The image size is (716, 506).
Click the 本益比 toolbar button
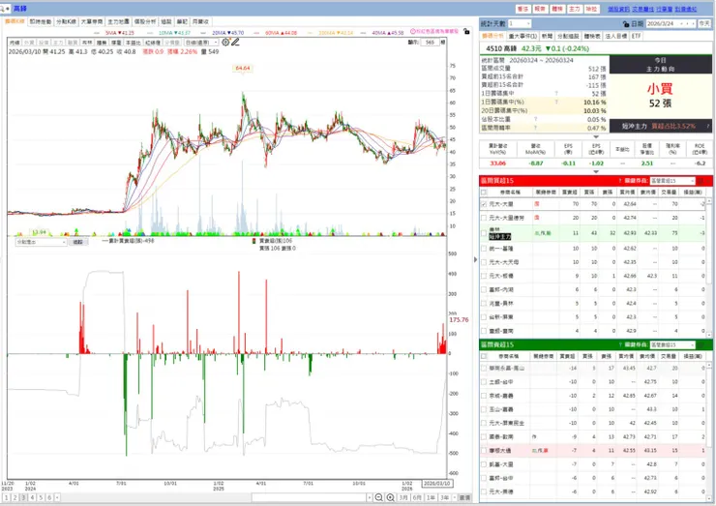pyautogui.click(x=134, y=43)
